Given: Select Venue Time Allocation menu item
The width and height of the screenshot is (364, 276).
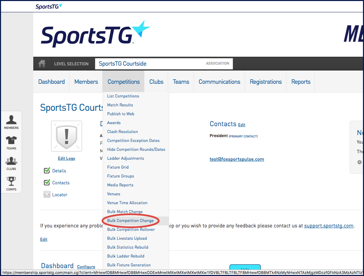Looking at the screenshot, I should coord(127,203).
